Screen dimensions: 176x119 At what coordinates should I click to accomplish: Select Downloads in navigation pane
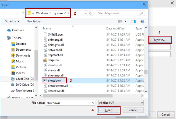point(23,55)
